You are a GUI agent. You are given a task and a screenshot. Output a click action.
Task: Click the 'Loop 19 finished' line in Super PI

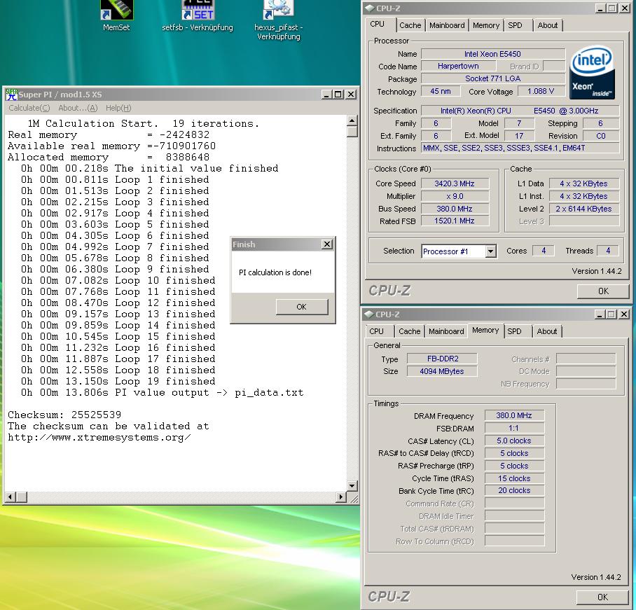118,381
